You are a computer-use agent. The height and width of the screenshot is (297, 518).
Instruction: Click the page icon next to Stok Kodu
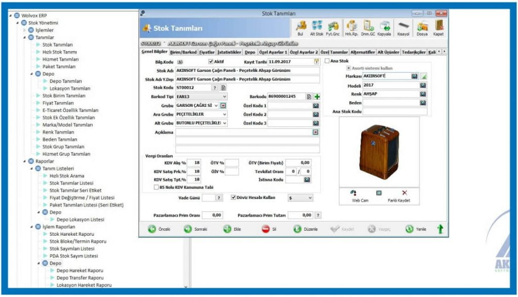tap(223, 88)
